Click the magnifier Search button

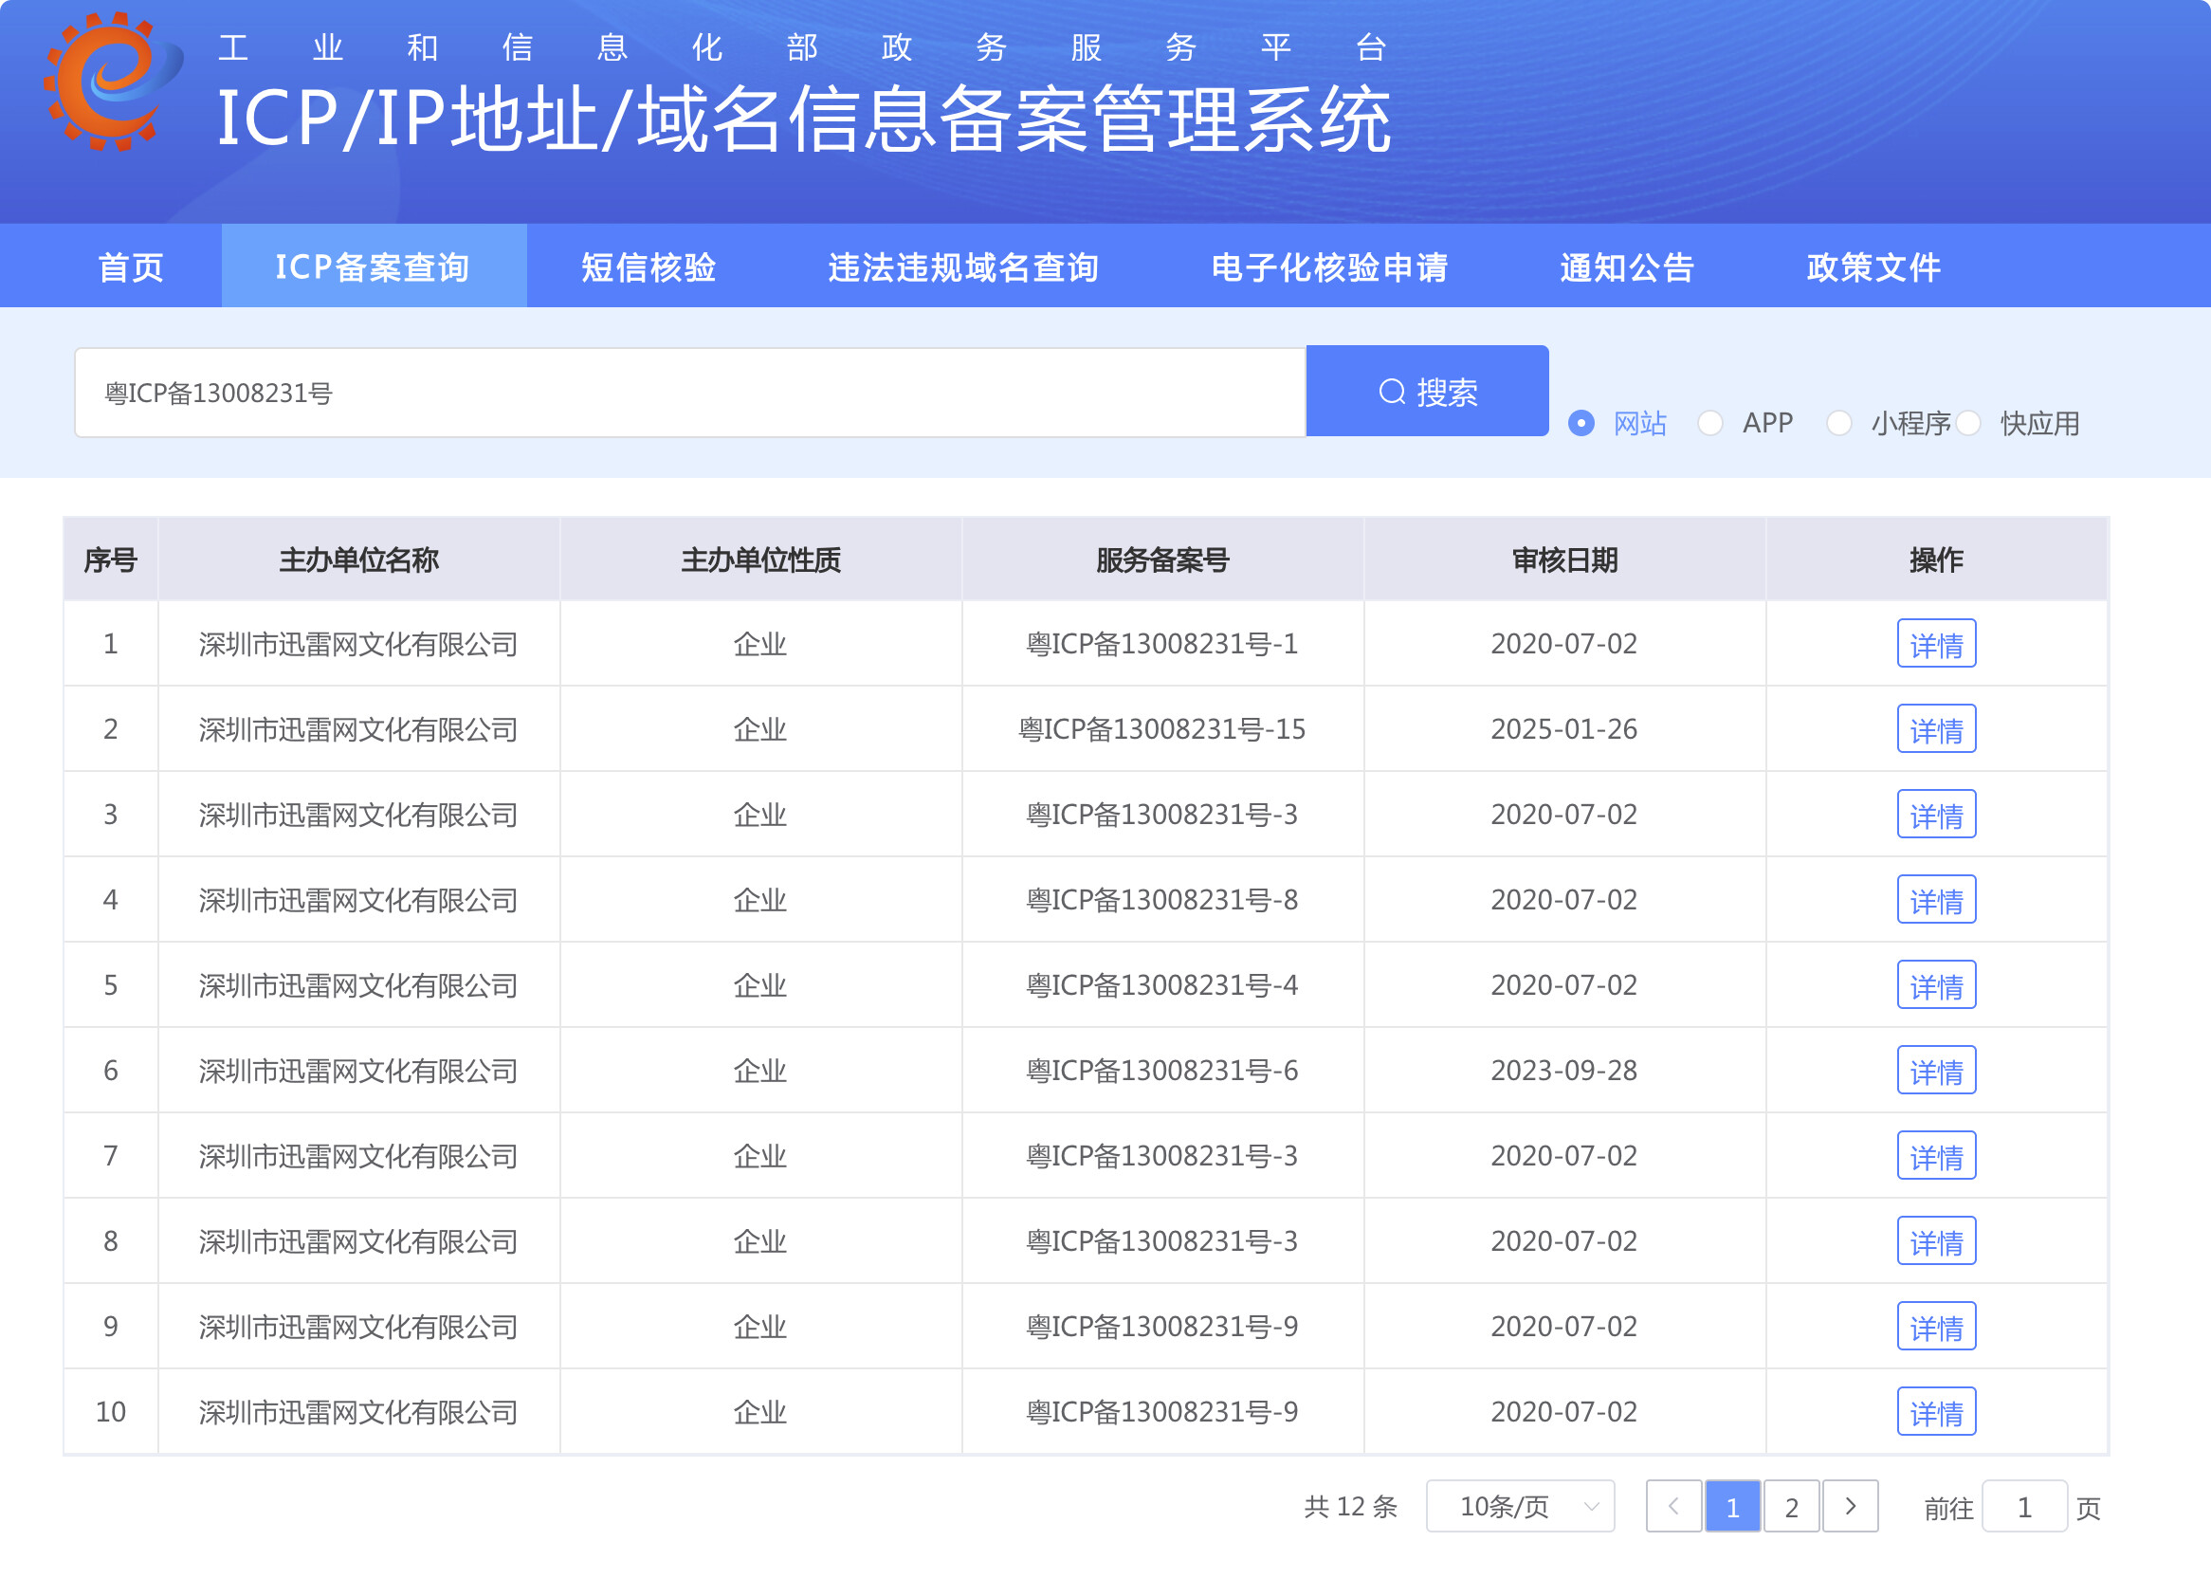[1426, 392]
